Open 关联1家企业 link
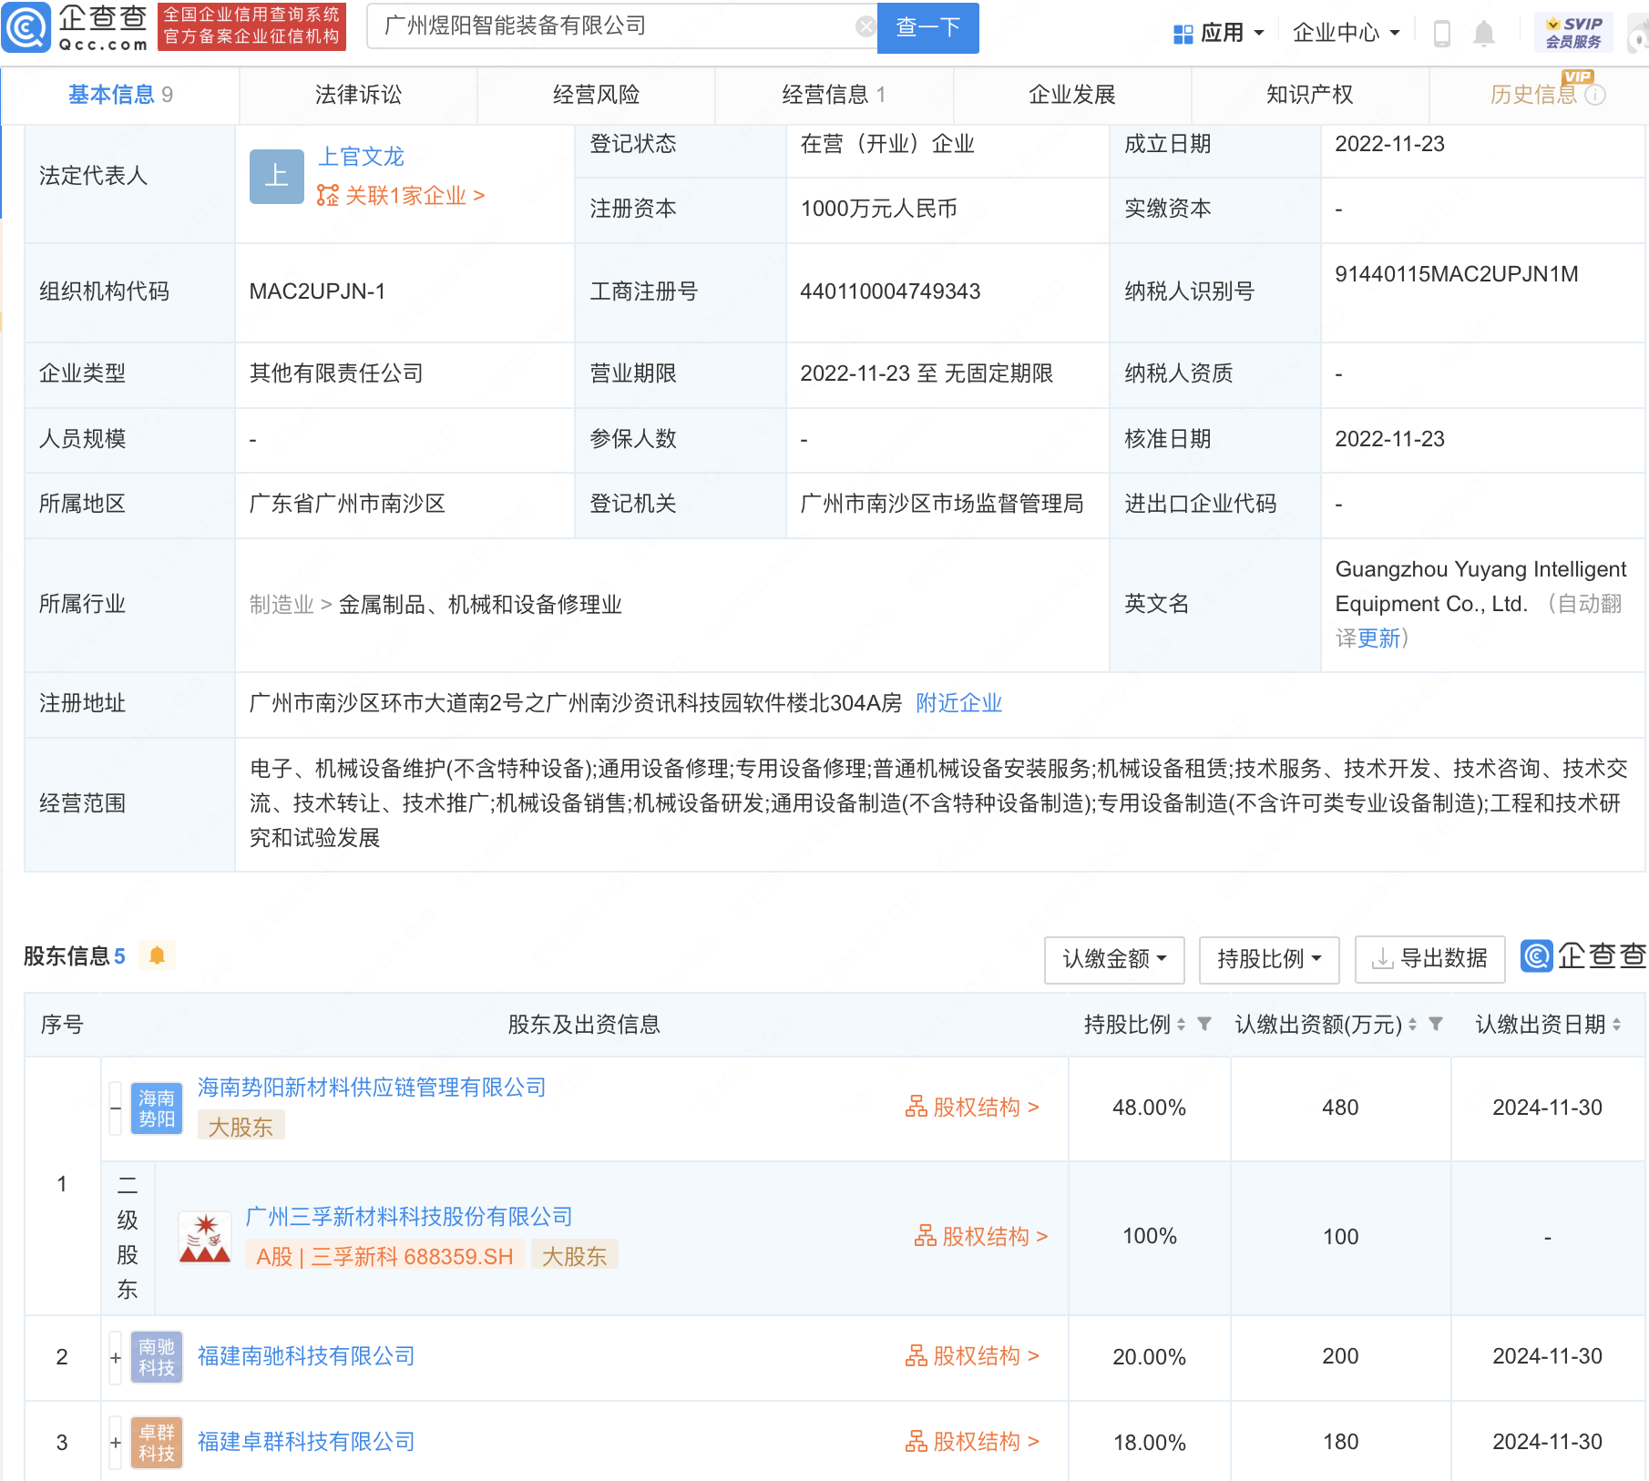The width and height of the screenshot is (1649, 1481). [401, 196]
